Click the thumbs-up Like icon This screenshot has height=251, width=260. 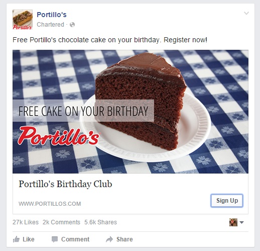click(16, 239)
